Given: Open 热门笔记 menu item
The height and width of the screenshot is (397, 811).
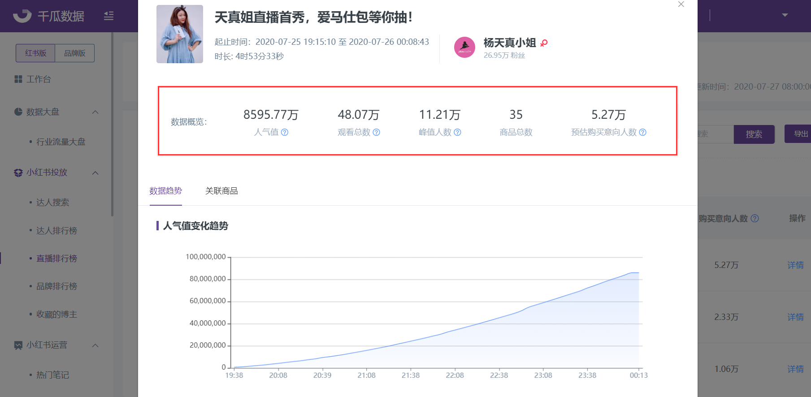Looking at the screenshot, I should (52, 375).
